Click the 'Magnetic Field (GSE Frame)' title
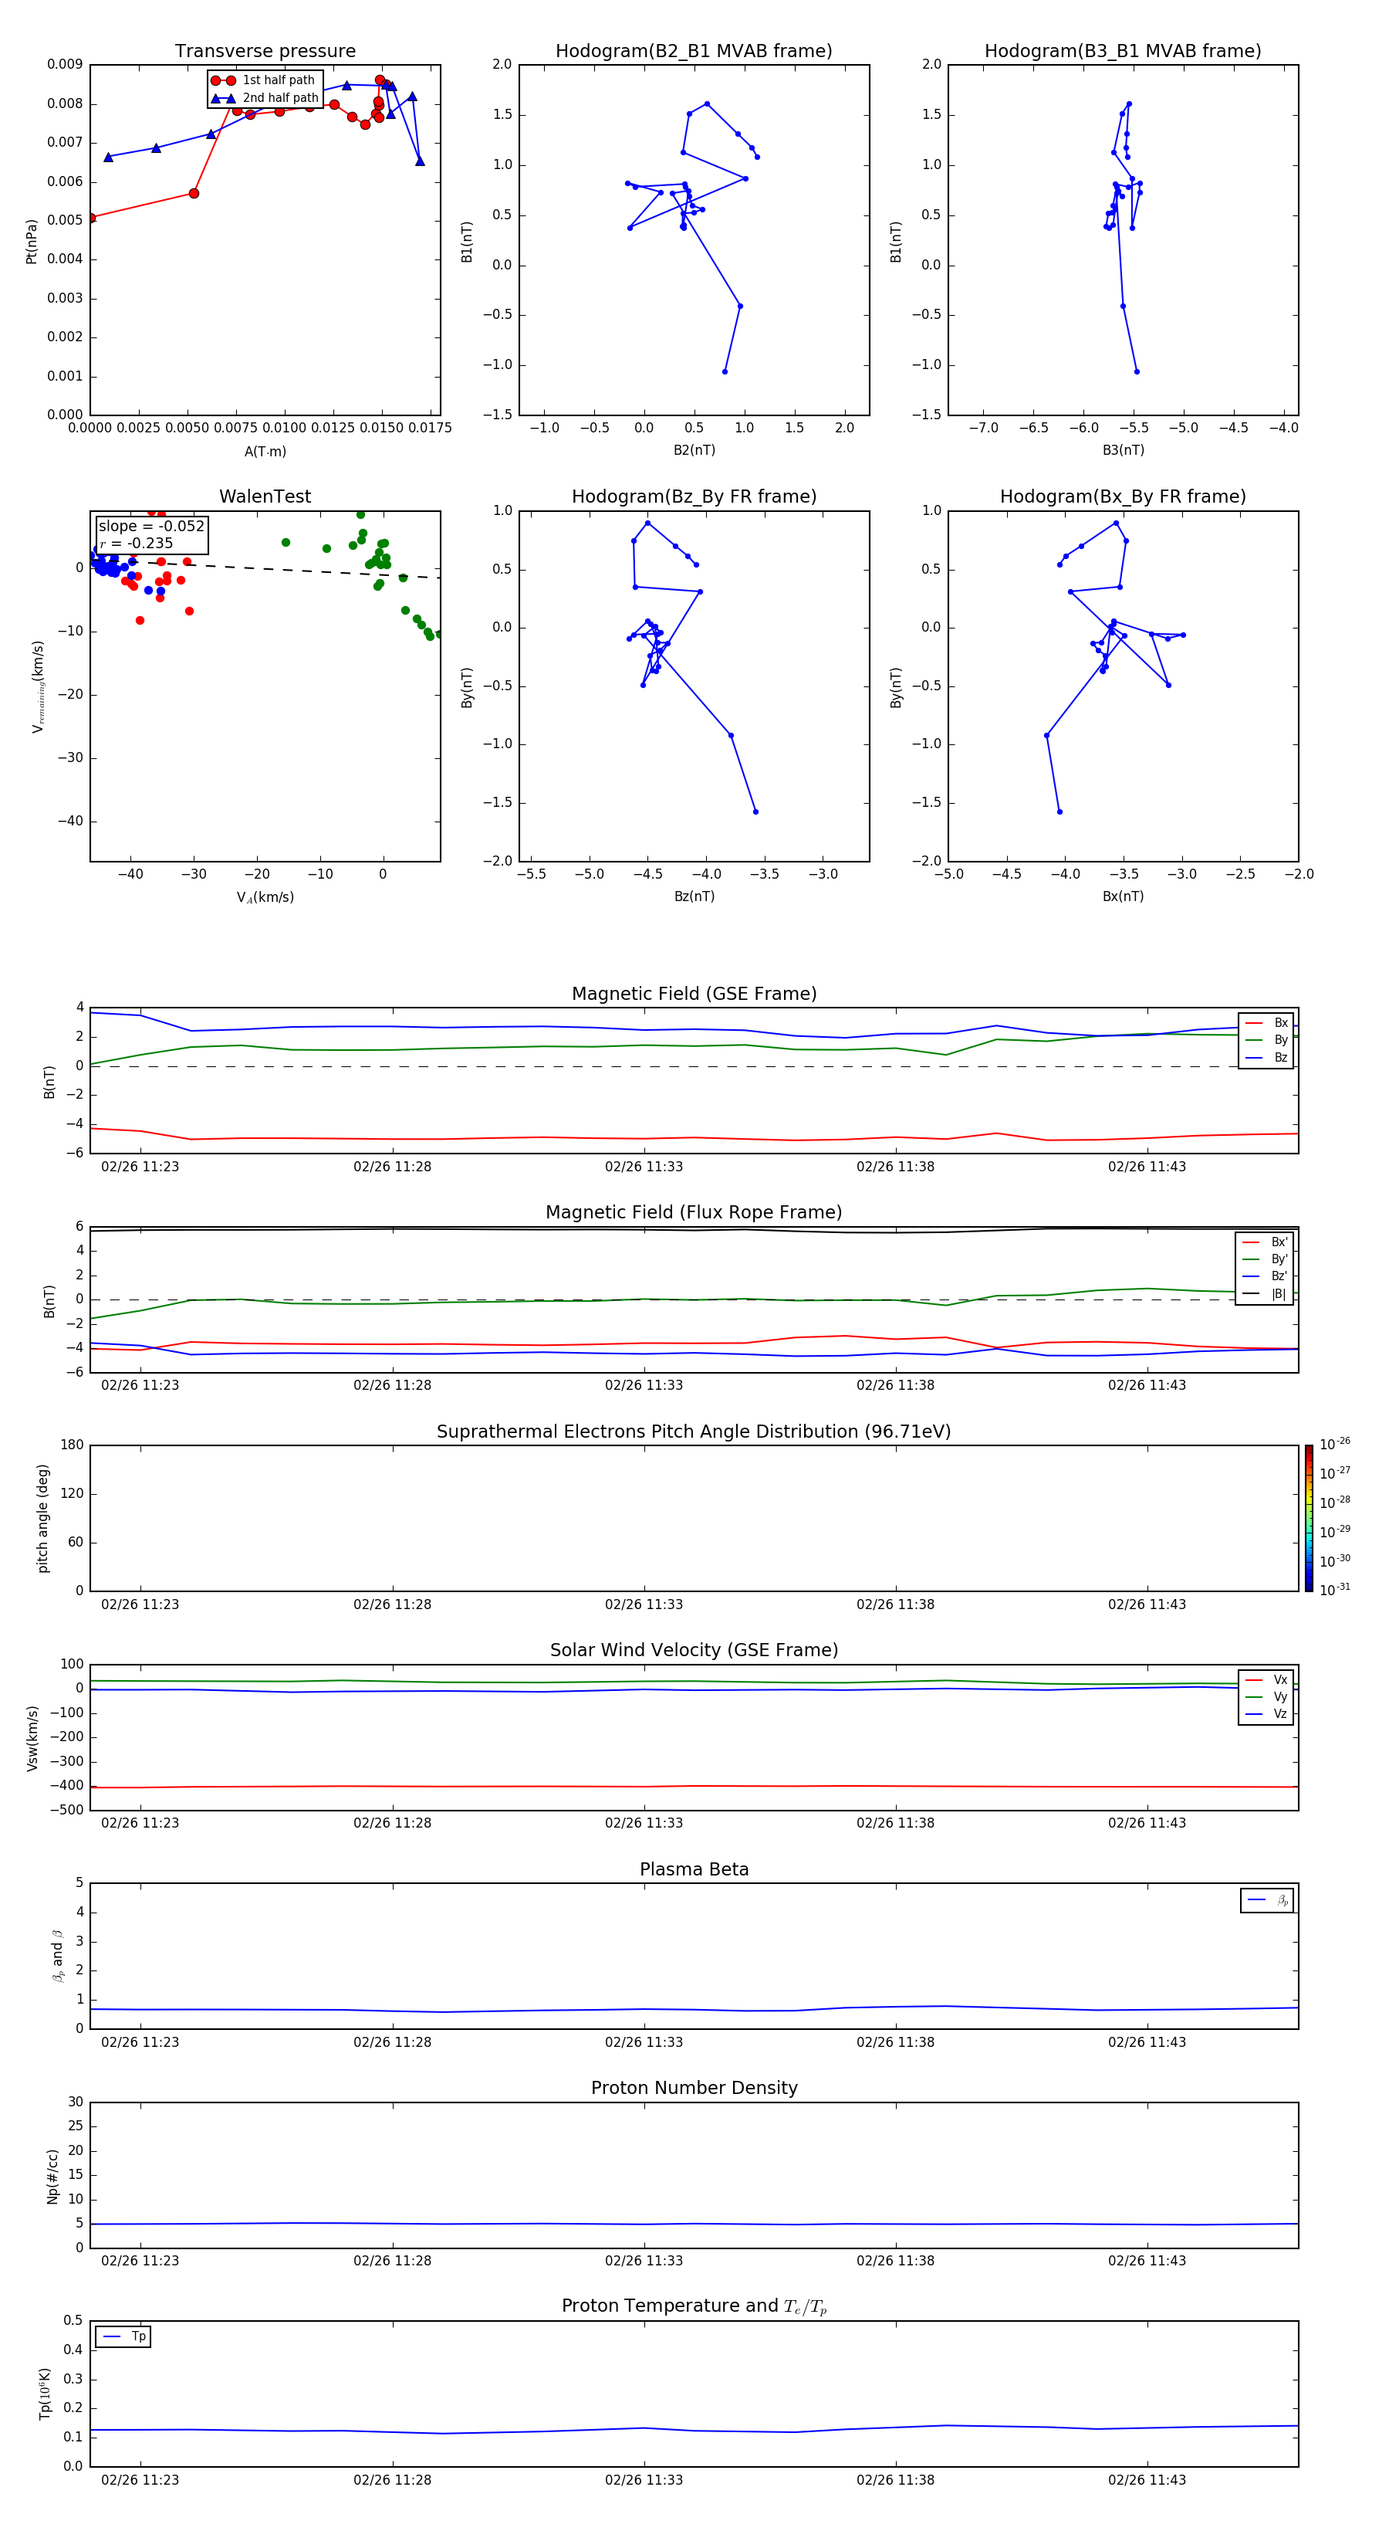The image size is (1389, 2548). point(694,994)
